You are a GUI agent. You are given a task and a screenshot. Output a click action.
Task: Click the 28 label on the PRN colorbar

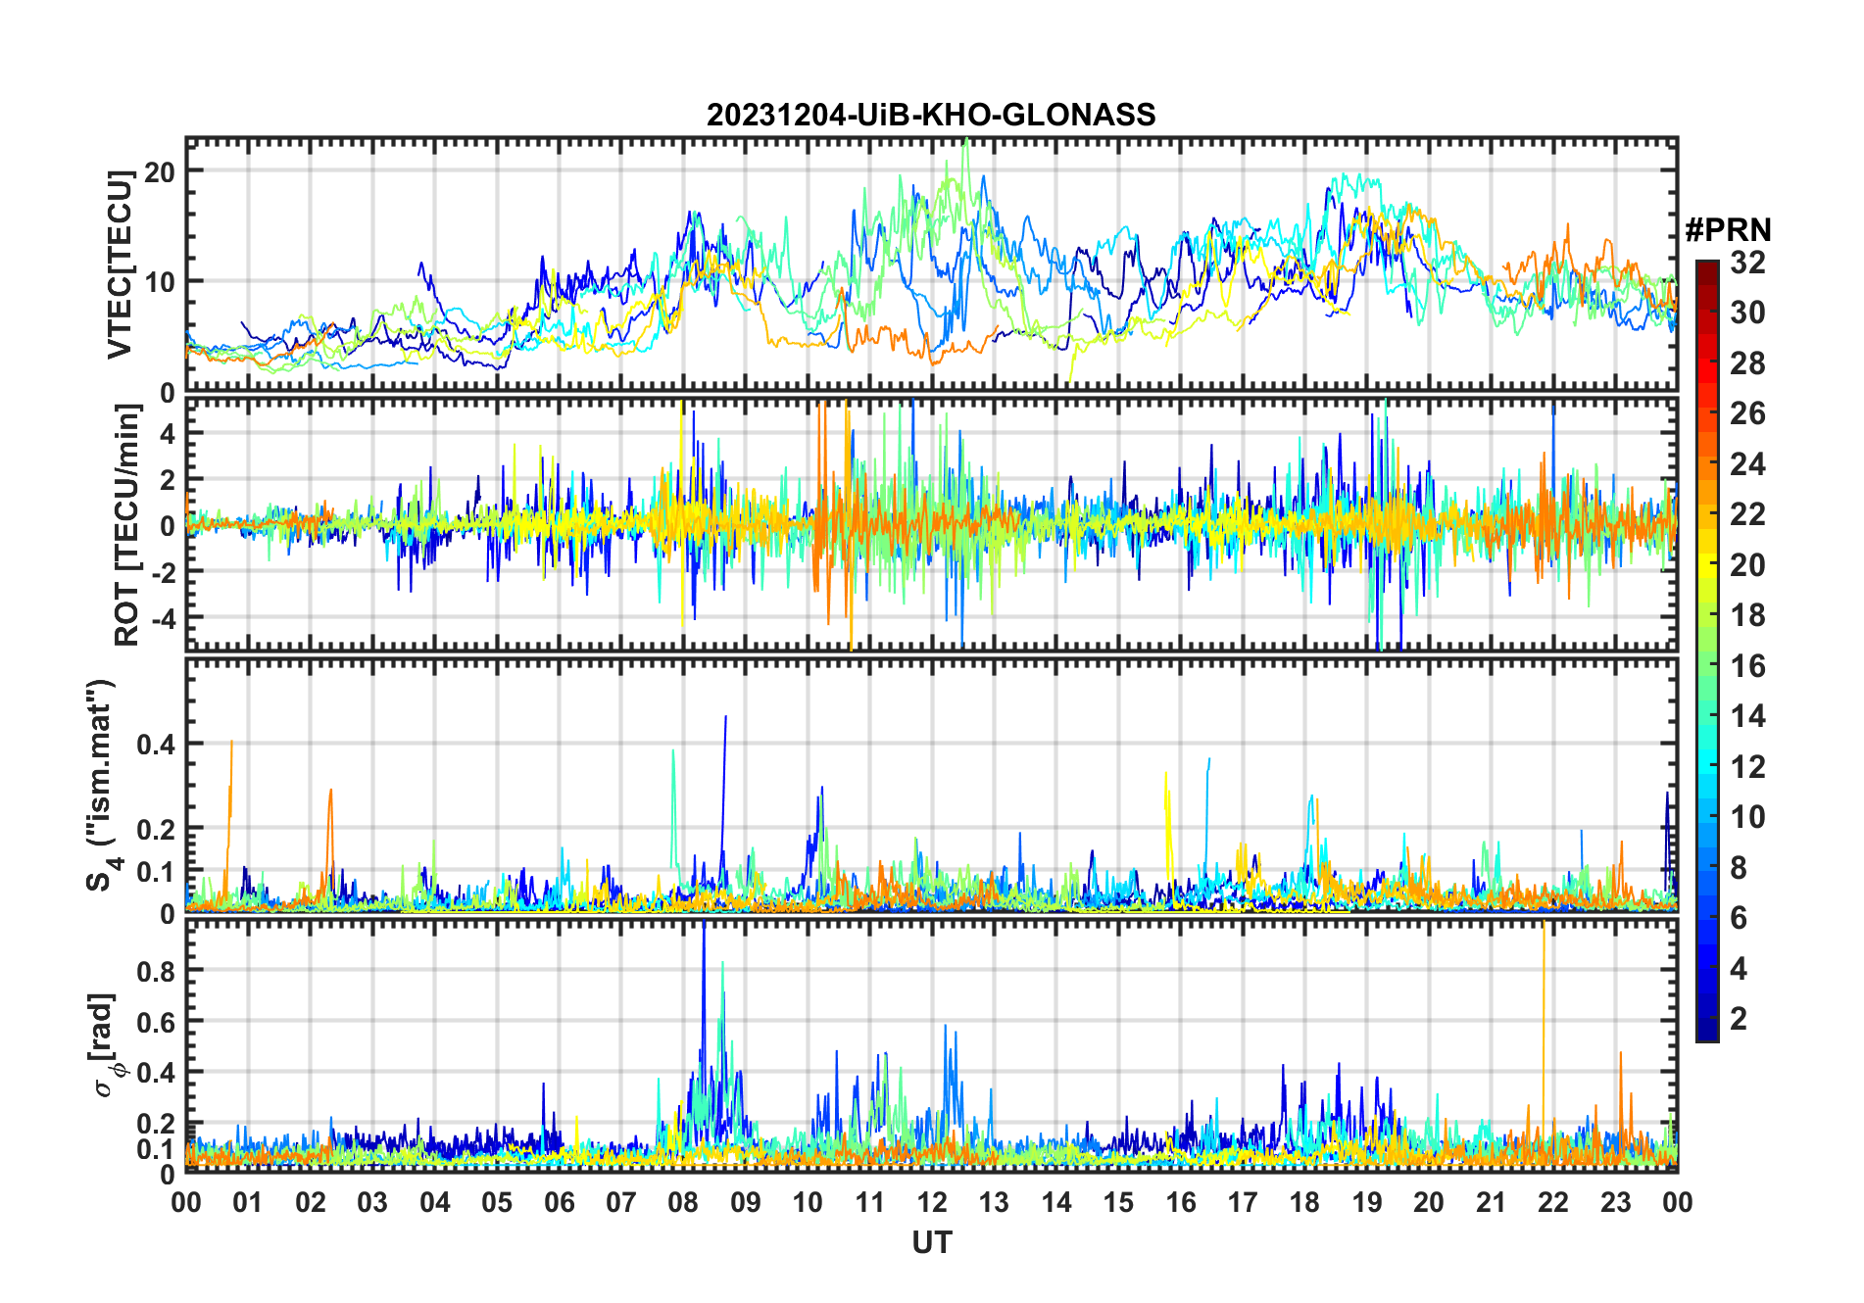tap(1747, 363)
